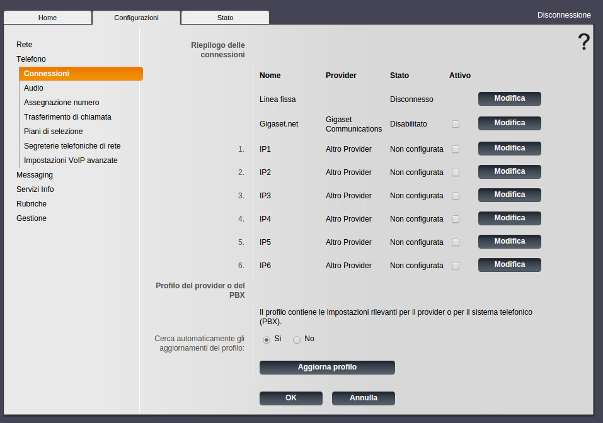Image resolution: width=603 pixels, height=423 pixels.
Task: Expand the Rete section in sidebar
Action: (25, 45)
